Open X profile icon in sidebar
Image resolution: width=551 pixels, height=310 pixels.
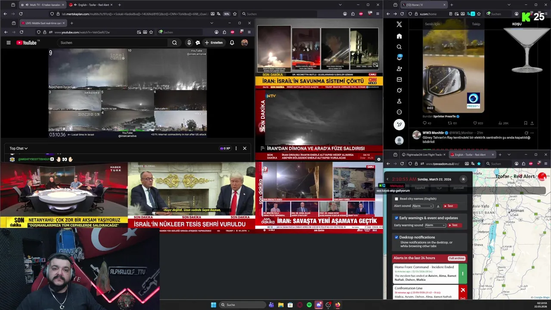pyautogui.click(x=399, y=101)
